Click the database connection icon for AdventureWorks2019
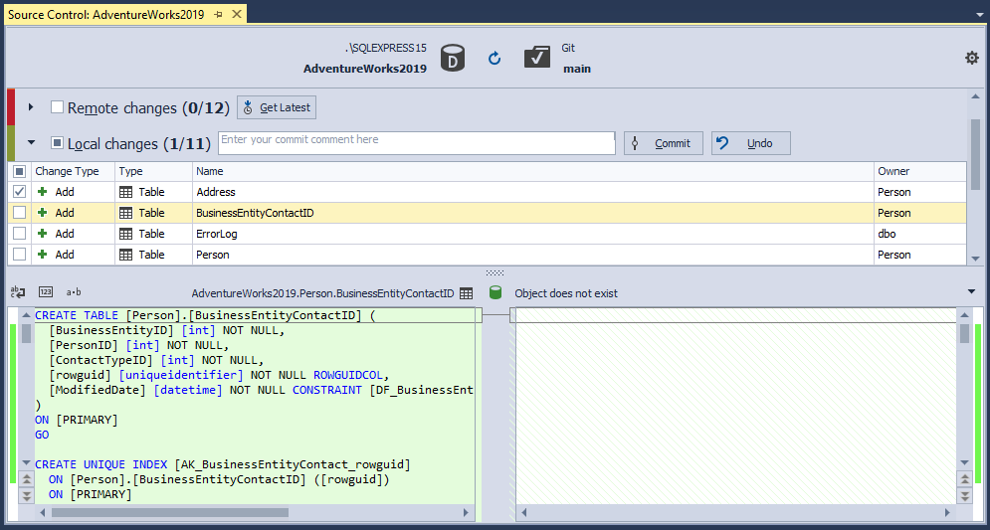Screen dimensions: 990x530 tap(452, 58)
